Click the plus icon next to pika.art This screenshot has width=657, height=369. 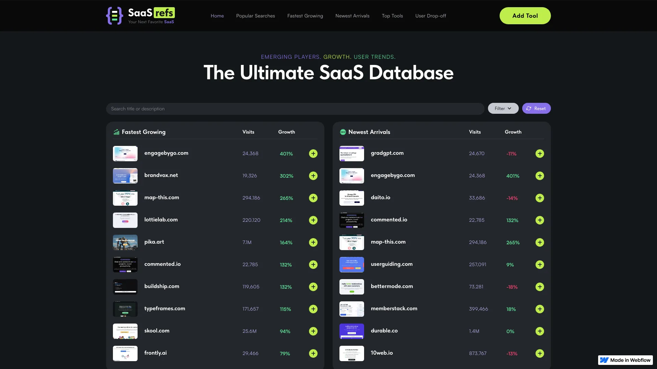pos(313,242)
